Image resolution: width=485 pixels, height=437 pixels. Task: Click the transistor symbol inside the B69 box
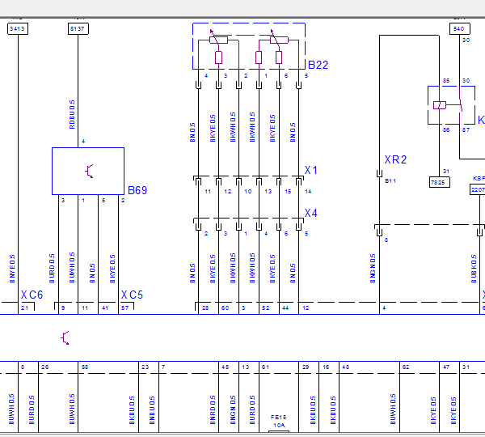[x=89, y=172]
